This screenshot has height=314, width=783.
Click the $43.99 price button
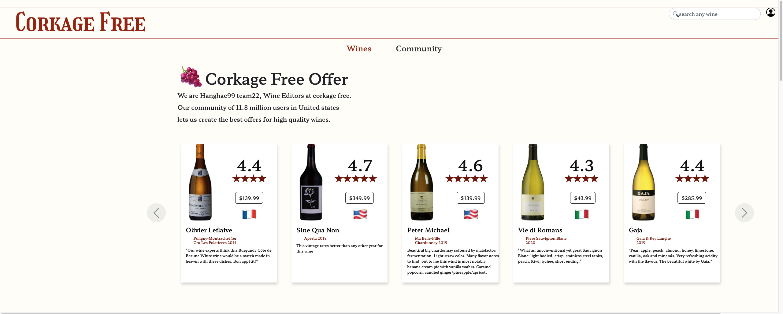coord(583,198)
